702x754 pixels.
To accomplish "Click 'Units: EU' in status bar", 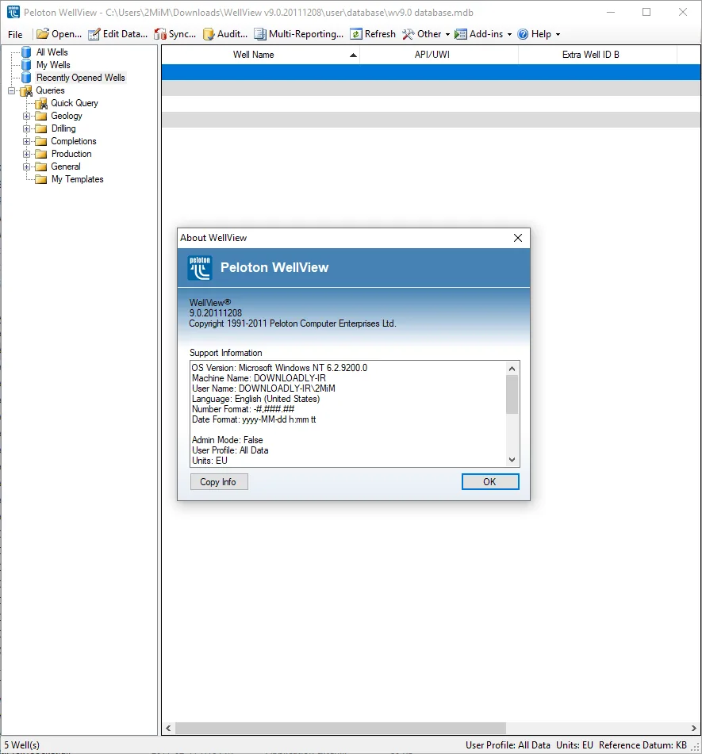I will 574,744.
